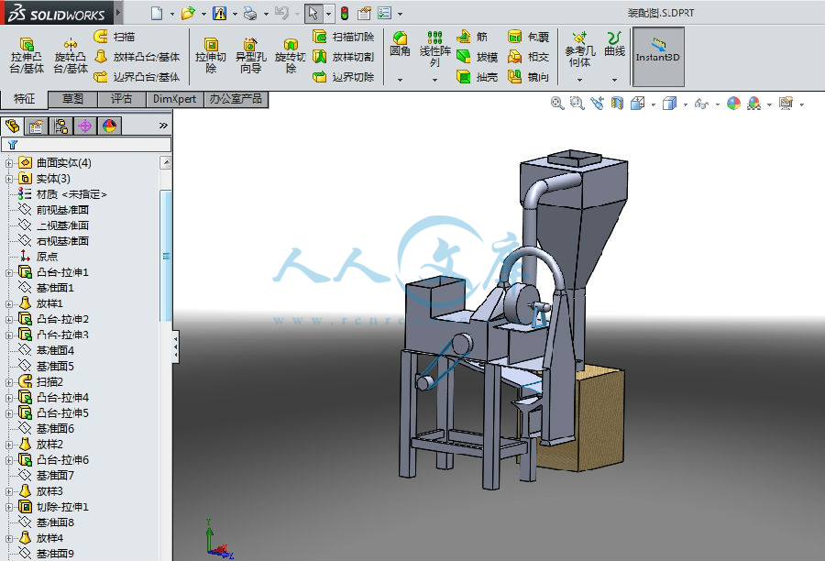Expand the 扫描2 feature node
The width and height of the screenshot is (825, 561).
pyautogui.click(x=9, y=382)
